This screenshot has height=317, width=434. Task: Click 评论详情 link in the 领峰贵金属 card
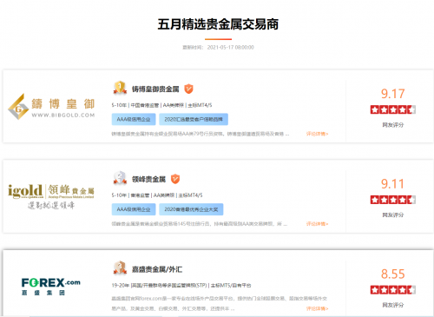[318, 224]
